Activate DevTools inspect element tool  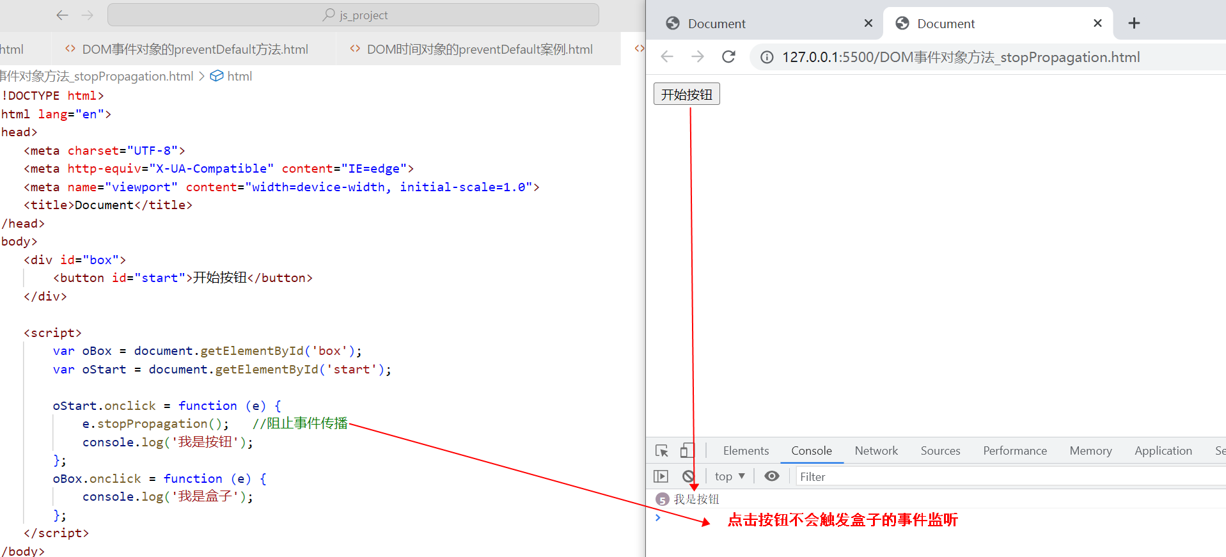point(662,451)
